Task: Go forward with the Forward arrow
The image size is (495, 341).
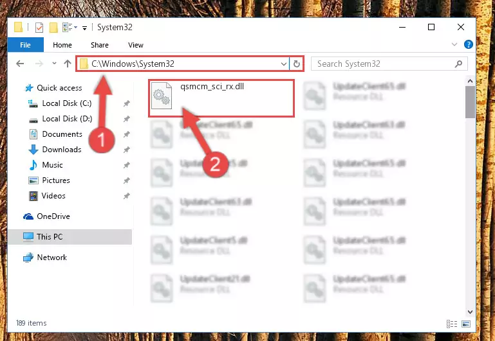Action: 39,64
